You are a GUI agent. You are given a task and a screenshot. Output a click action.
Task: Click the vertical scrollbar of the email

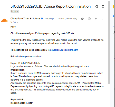[109, 43]
